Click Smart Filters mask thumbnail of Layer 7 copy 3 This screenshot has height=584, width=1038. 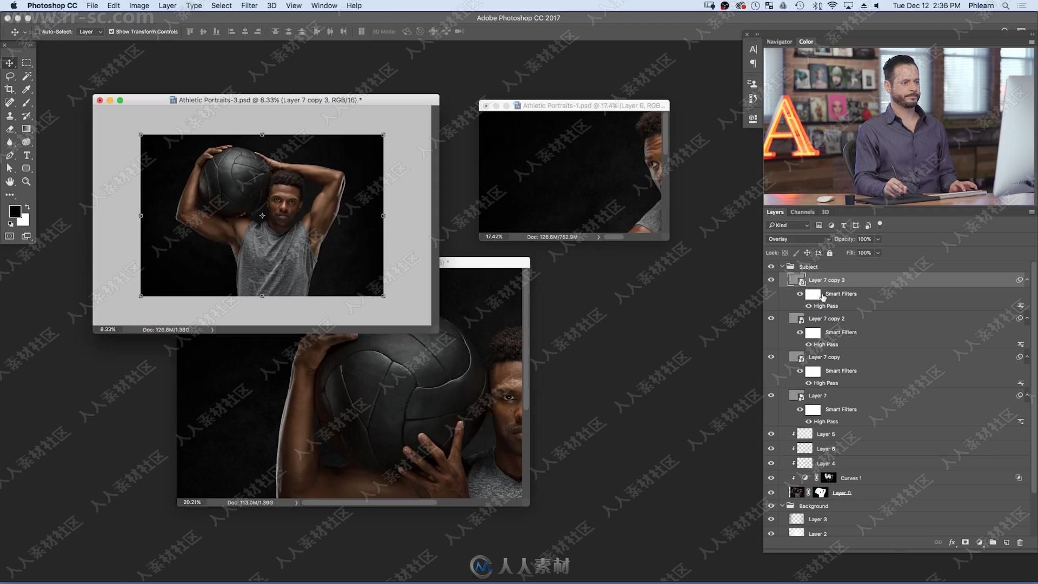[813, 294]
